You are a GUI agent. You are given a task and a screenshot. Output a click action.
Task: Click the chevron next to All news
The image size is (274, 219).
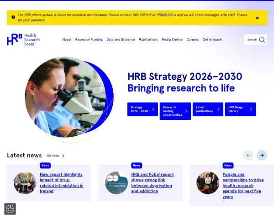63,156
